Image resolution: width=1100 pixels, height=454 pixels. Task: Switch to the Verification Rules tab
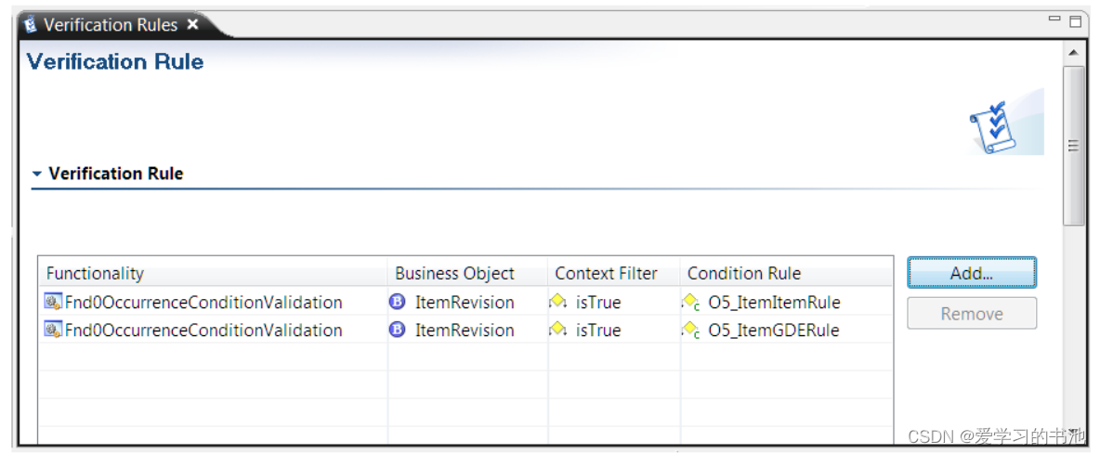[110, 25]
